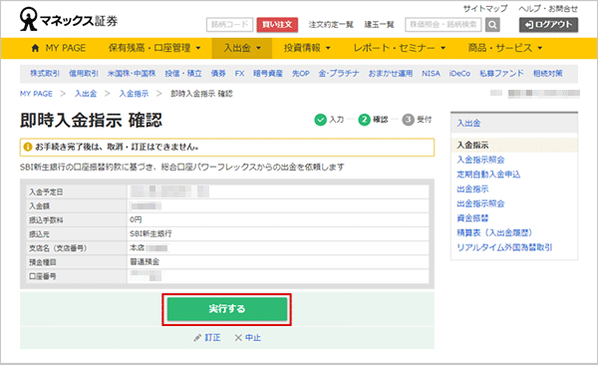Image resolution: width=598 pixels, height=365 pixels.
Task: Expand the 保有残高・口座管理 dropdown menu
Action: pos(154,48)
